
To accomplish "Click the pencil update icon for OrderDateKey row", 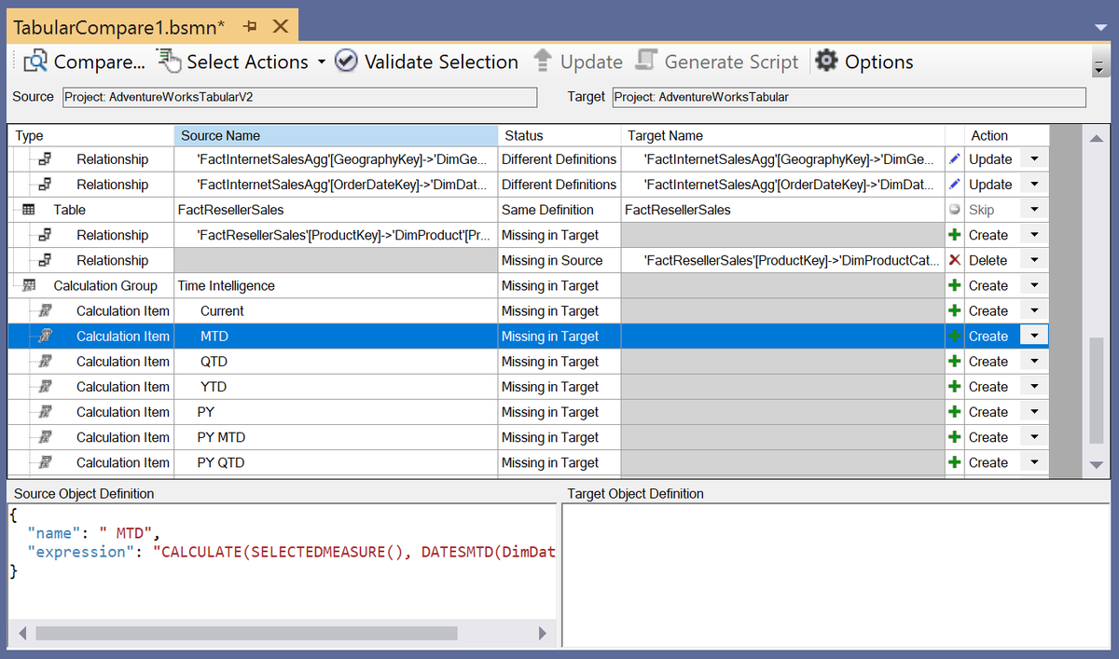I will pyautogui.click(x=954, y=185).
